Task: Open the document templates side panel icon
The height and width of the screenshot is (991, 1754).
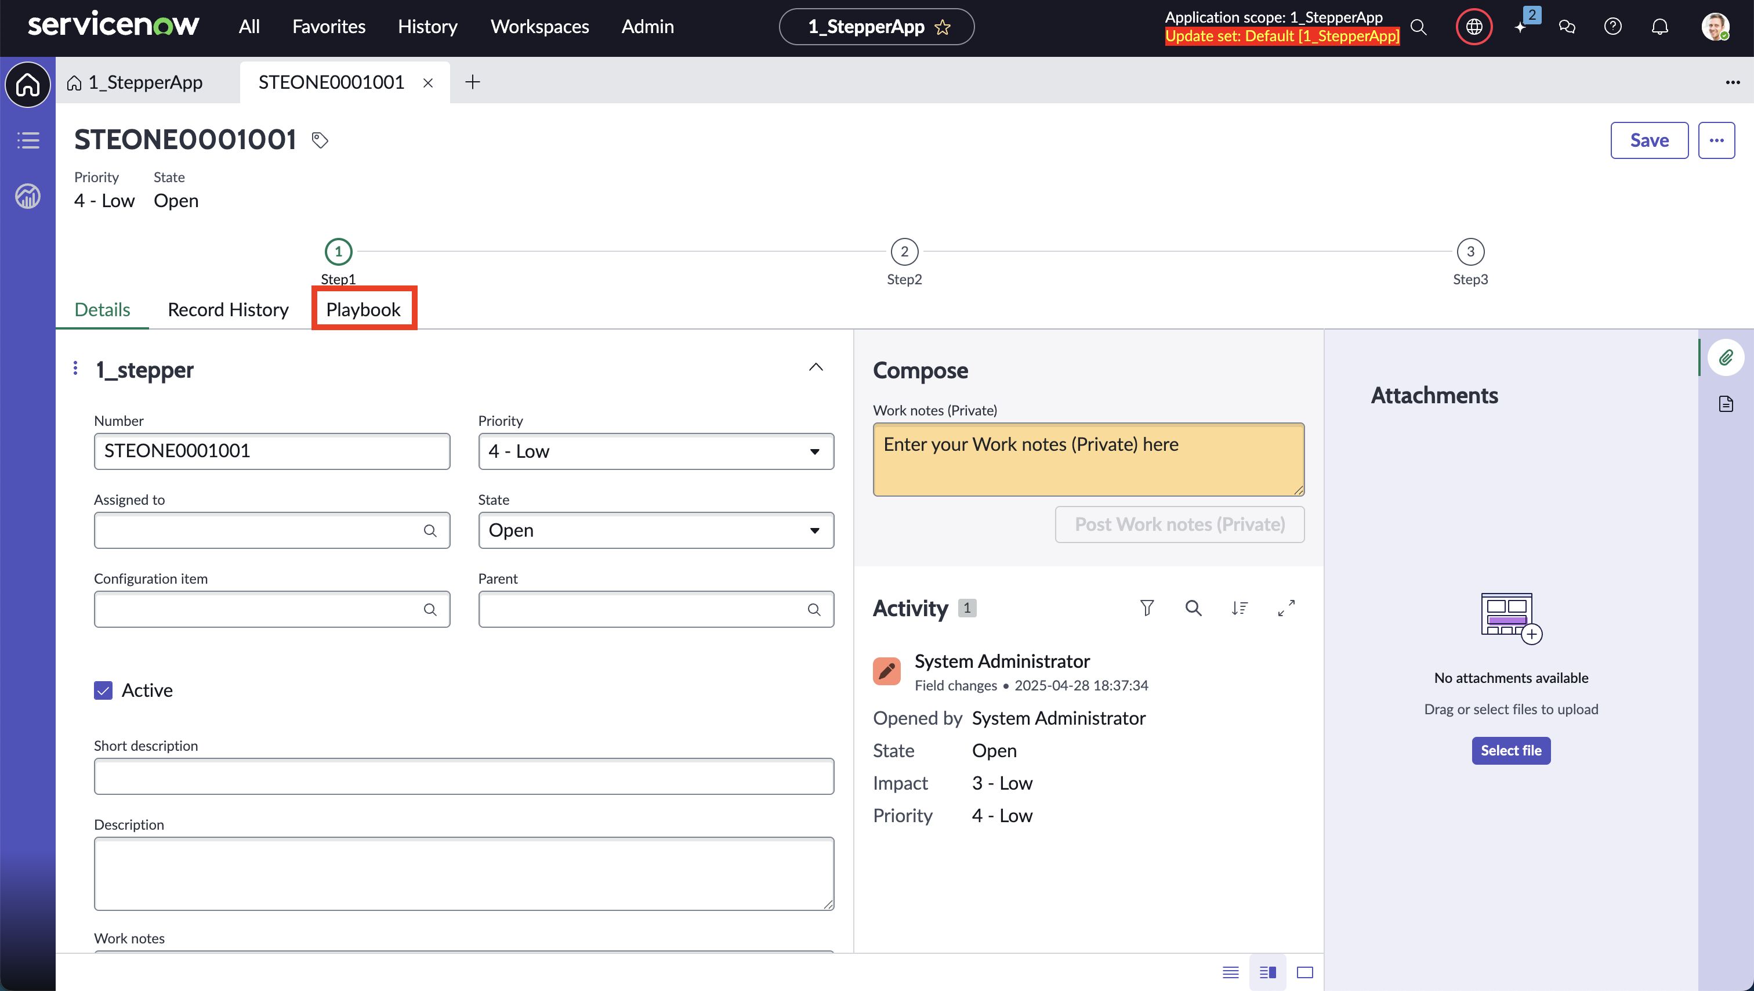Action: pos(1726,404)
